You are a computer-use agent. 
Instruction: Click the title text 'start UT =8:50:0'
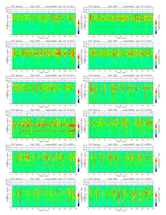click(x=144, y=75)
